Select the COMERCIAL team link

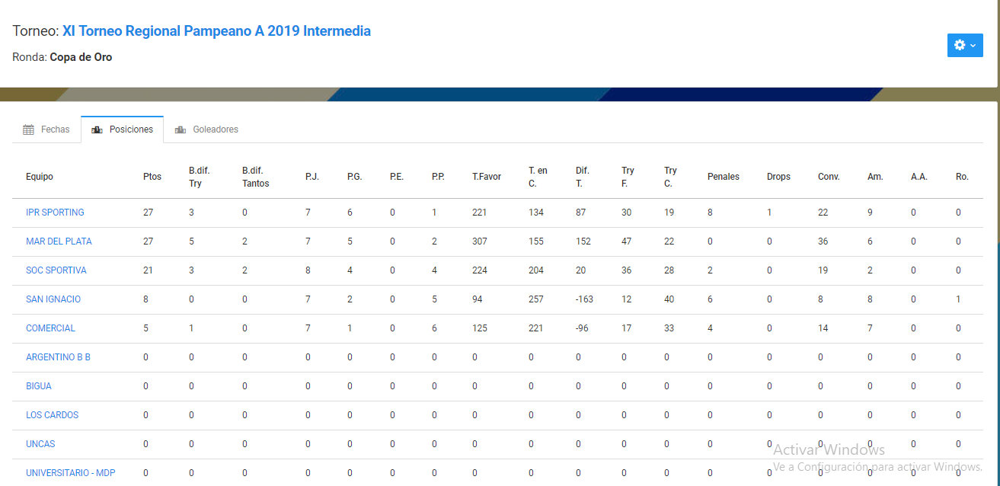(50, 328)
